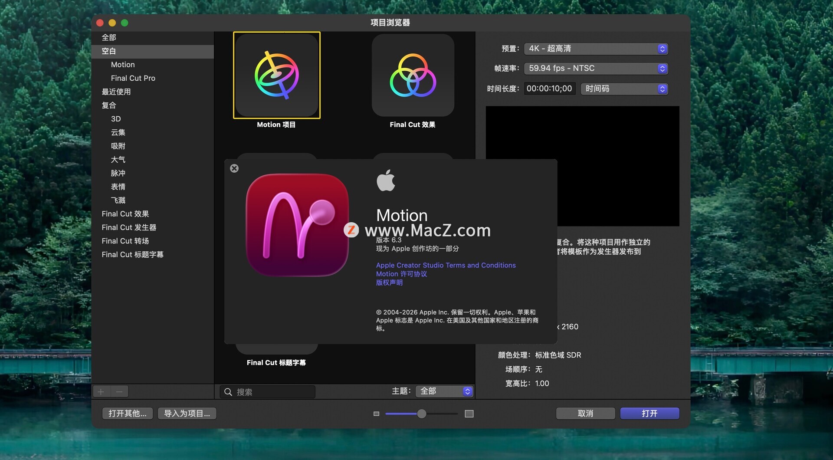Select Motion under 空白 in sidebar
Screen dimensions: 833x460
pos(153,65)
